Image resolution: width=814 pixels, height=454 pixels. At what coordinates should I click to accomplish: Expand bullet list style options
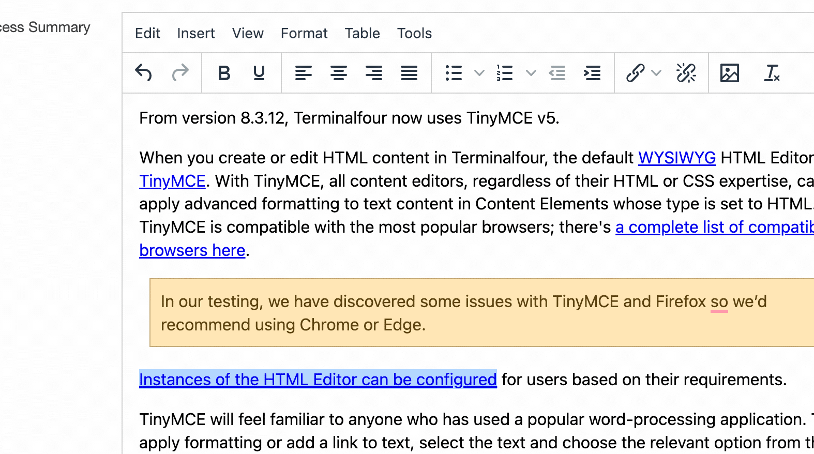[479, 73]
